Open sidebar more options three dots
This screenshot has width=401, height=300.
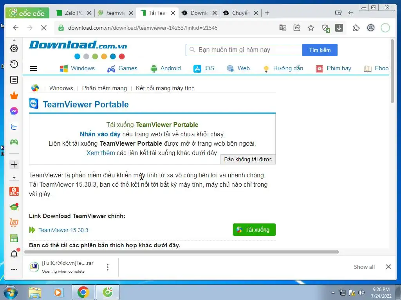point(14,270)
